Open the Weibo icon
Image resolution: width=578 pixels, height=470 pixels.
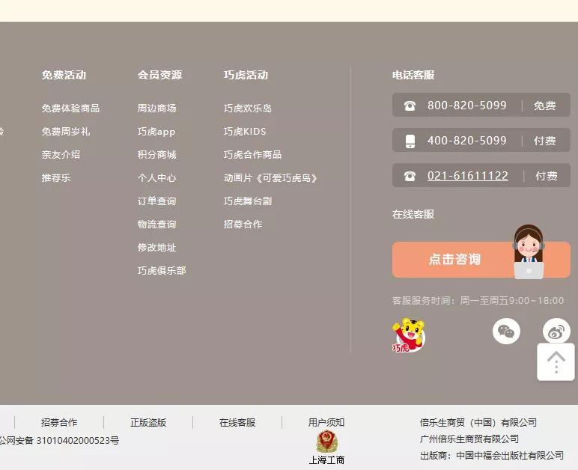pyautogui.click(x=556, y=330)
